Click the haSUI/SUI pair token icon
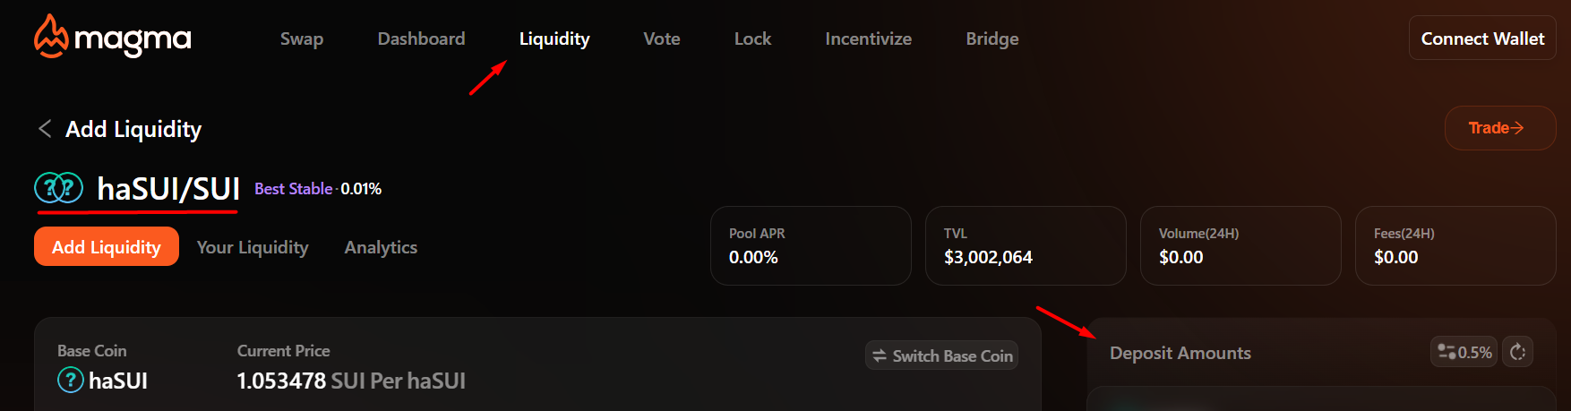 click(58, 188)
